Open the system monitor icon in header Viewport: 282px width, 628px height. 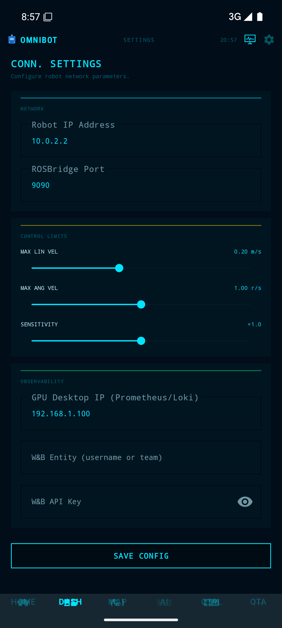pos(250,40)
